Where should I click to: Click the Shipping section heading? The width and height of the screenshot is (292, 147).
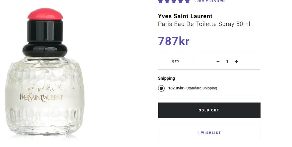[166, 78]
